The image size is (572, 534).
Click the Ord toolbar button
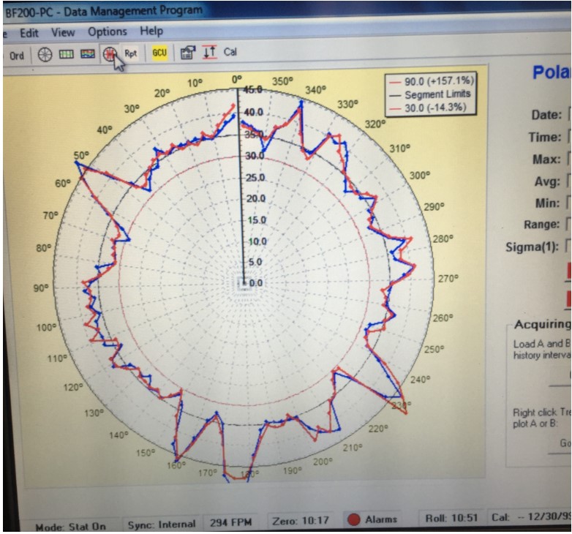(16, 55)
